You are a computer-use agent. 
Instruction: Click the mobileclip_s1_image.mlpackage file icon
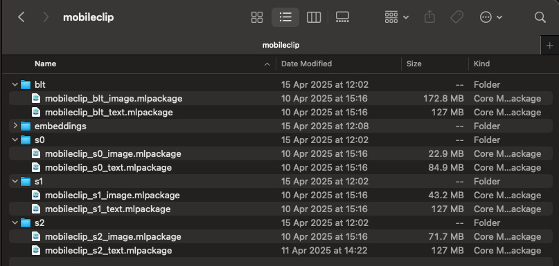coord(36,195)
